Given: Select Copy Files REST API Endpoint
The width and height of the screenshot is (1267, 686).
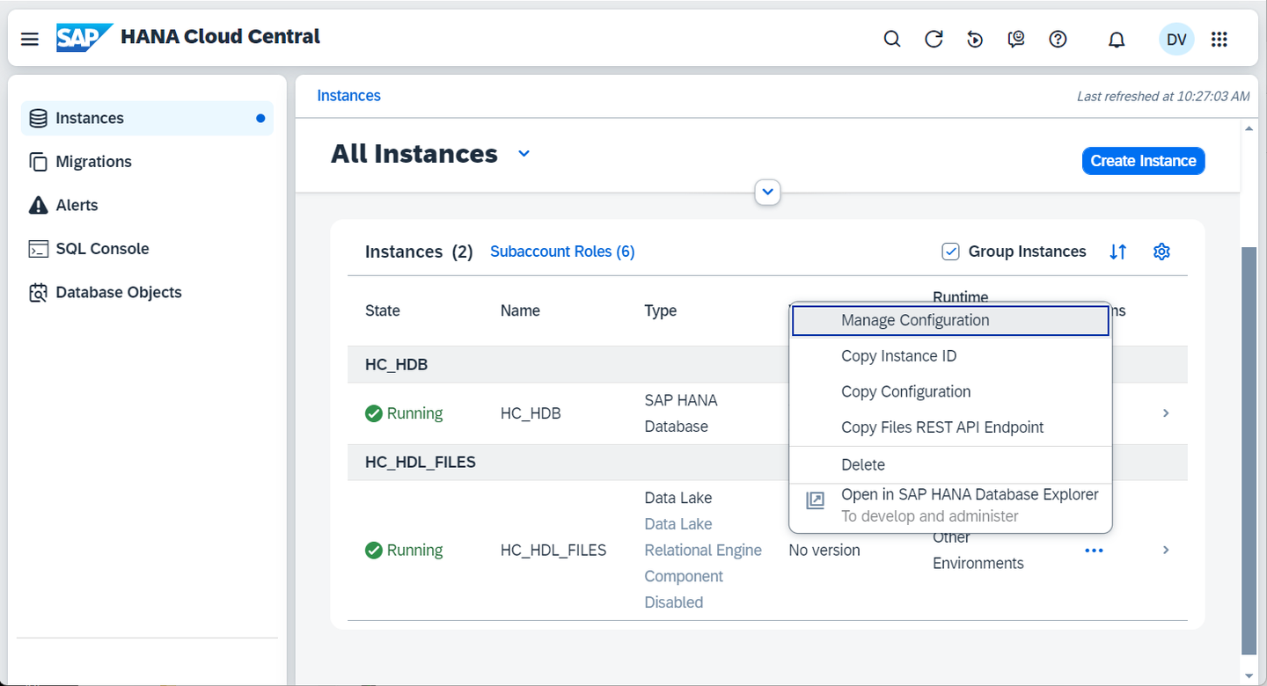Looking at the screenshot, I should (950, 427).
